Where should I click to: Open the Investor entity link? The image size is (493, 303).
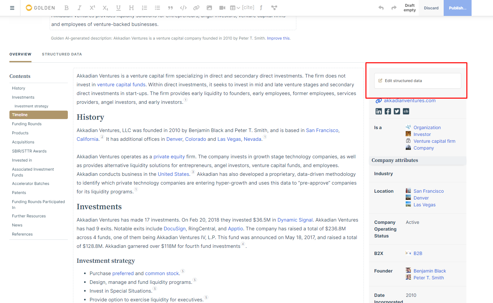click(x=422, y=134)
